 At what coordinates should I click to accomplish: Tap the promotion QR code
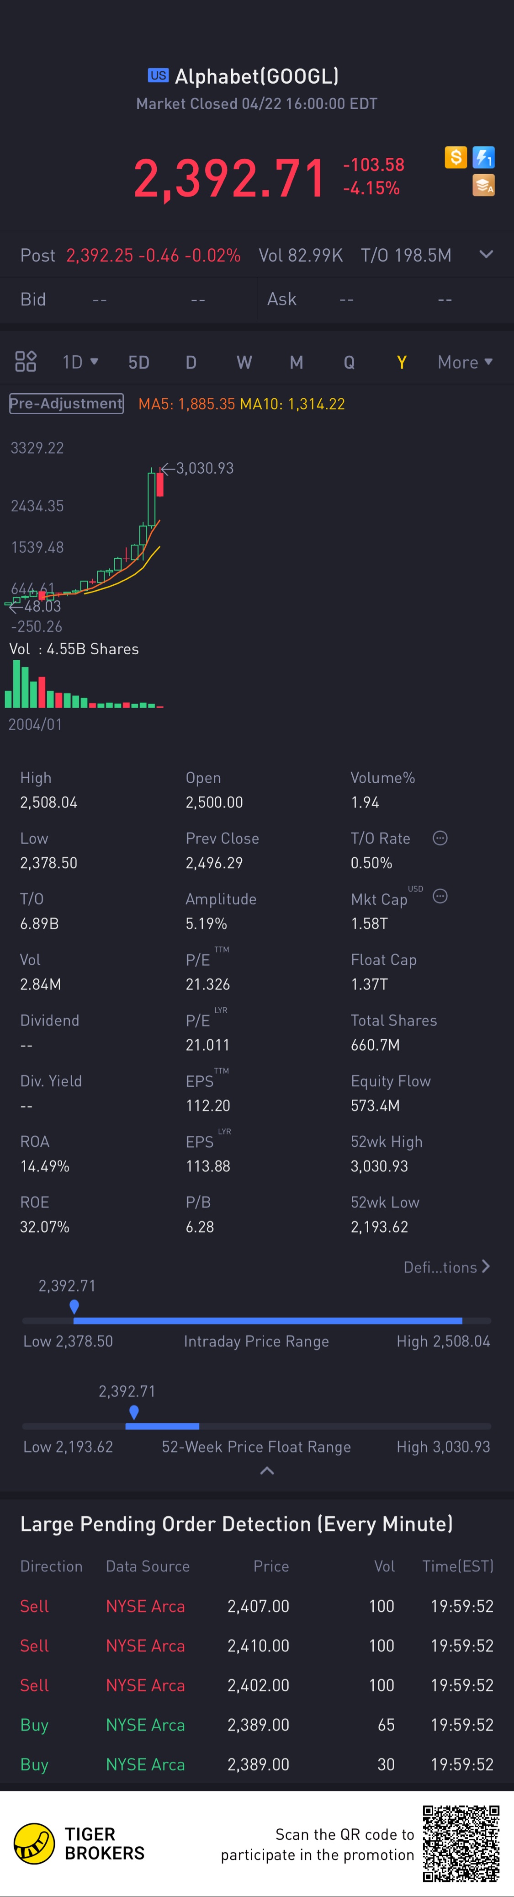[x=461, y=1843]
